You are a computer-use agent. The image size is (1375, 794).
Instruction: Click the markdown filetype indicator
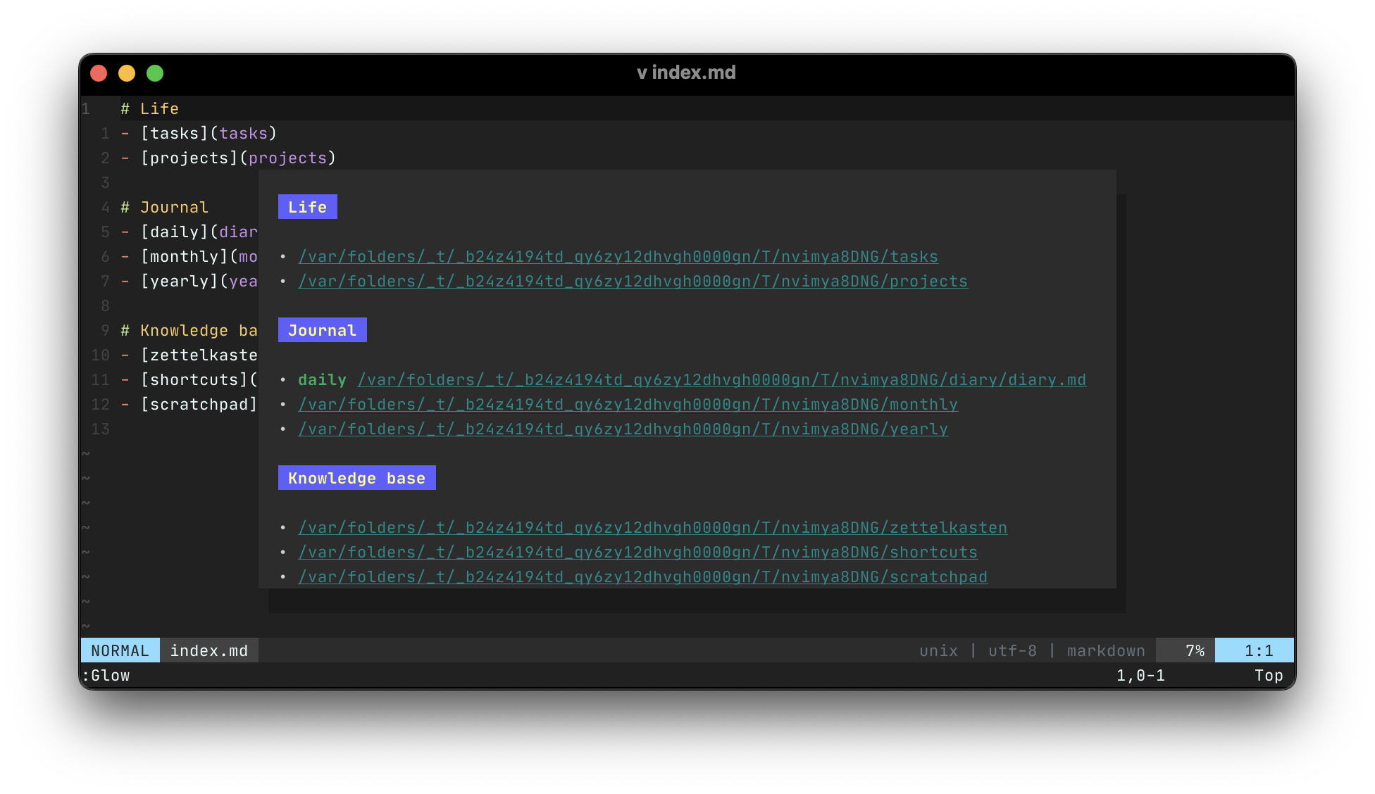click(x=1105, y=650)
